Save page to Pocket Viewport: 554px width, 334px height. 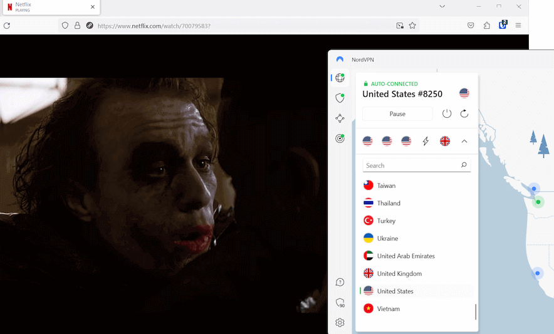(x=471, y=26)
